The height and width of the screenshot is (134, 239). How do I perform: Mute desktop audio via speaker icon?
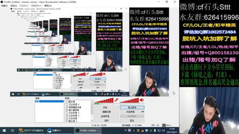point(142,100)
